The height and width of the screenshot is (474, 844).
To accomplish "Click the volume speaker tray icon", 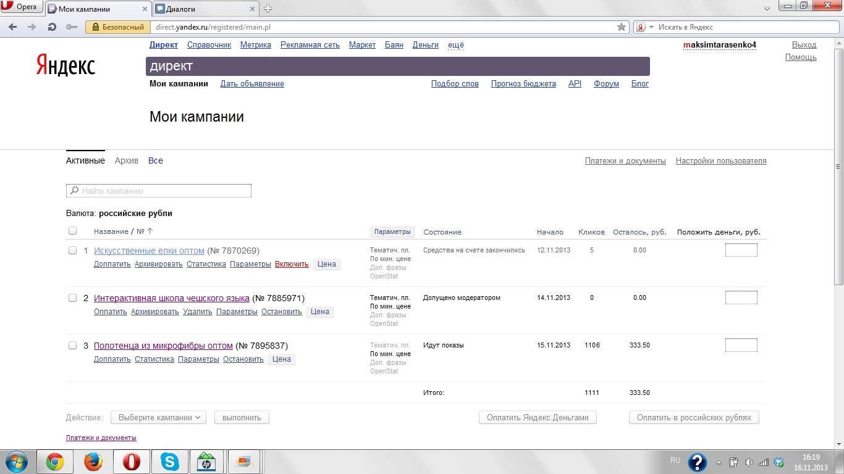I will (x=749, y=462).
